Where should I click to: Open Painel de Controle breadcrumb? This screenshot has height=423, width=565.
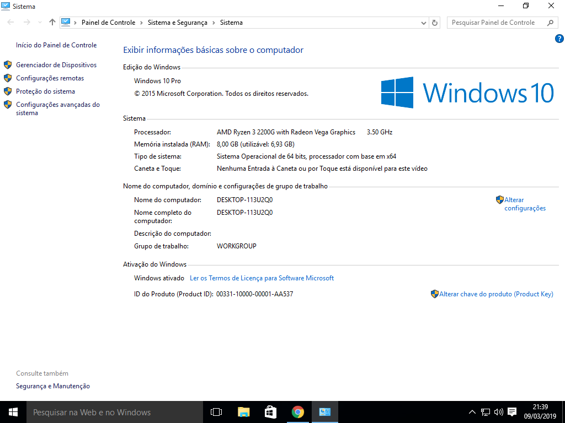pos(108,22)
